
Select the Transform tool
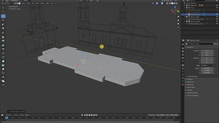point(3,28)
